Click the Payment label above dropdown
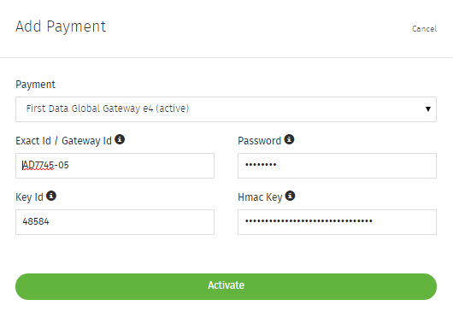The height and width of the screenshot is (317, 453). click(35, 85)
